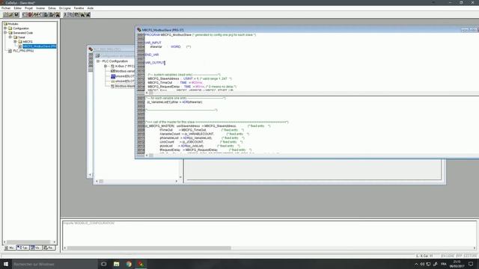Click message window horizontal scrollbar
This screenshot has height=269, width=479.
270,248
